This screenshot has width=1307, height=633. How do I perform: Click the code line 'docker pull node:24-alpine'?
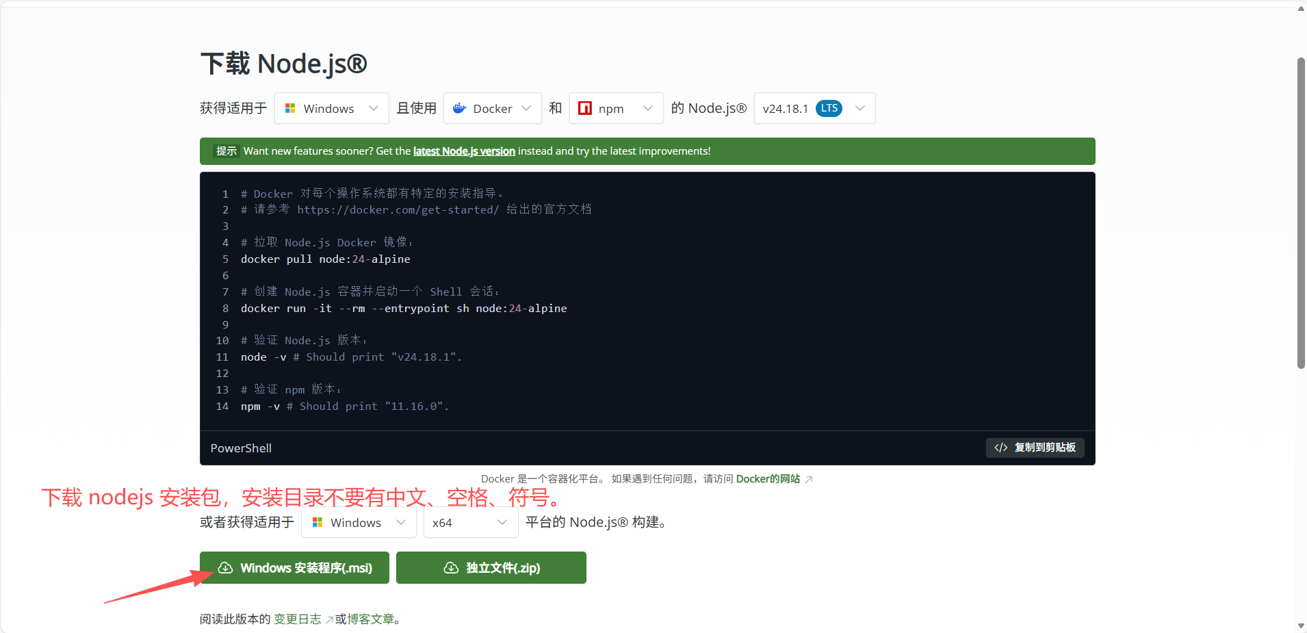(326, 259)
